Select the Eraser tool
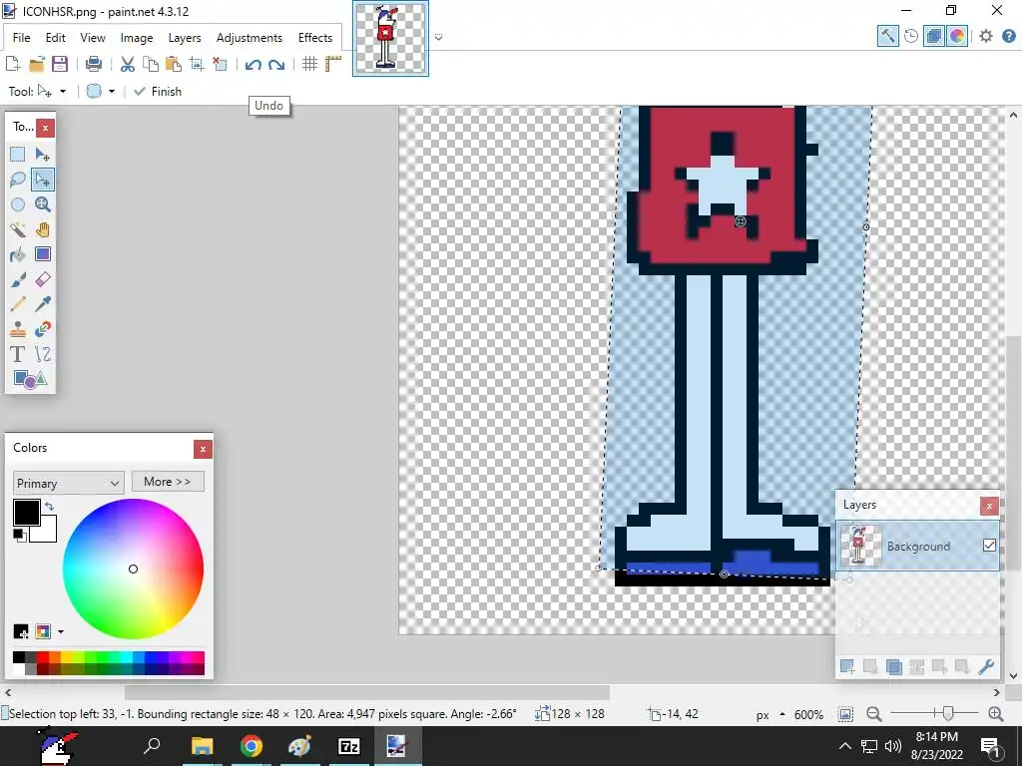Image resolution: width=1022 pixels, height=766 pixels. pos(42,279)
